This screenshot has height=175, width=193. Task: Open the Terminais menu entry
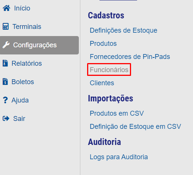(x=27, y=27)
